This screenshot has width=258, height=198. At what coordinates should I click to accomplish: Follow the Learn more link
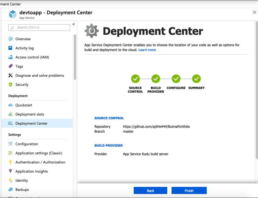[x=147, y=50]
